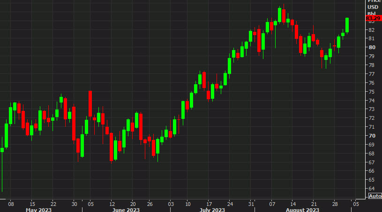Click the 72 price axis label
Screen dimensions: 382x212
(372, 118)
